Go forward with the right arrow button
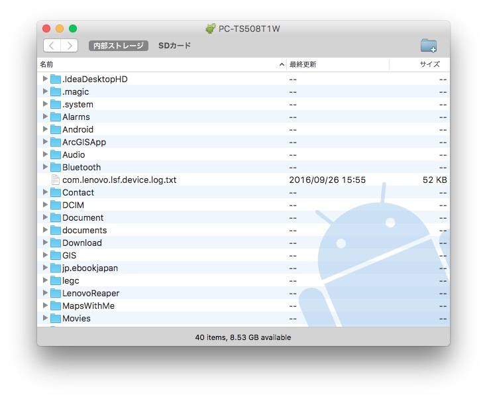Image resolution: width=487 pixels, height=399 pixels. tap(70, 46)
